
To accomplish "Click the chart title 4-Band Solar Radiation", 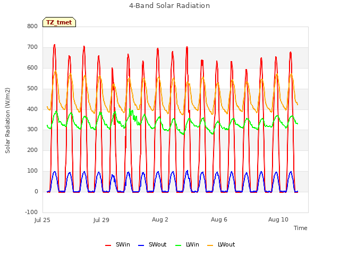I will tap(169, 6).
